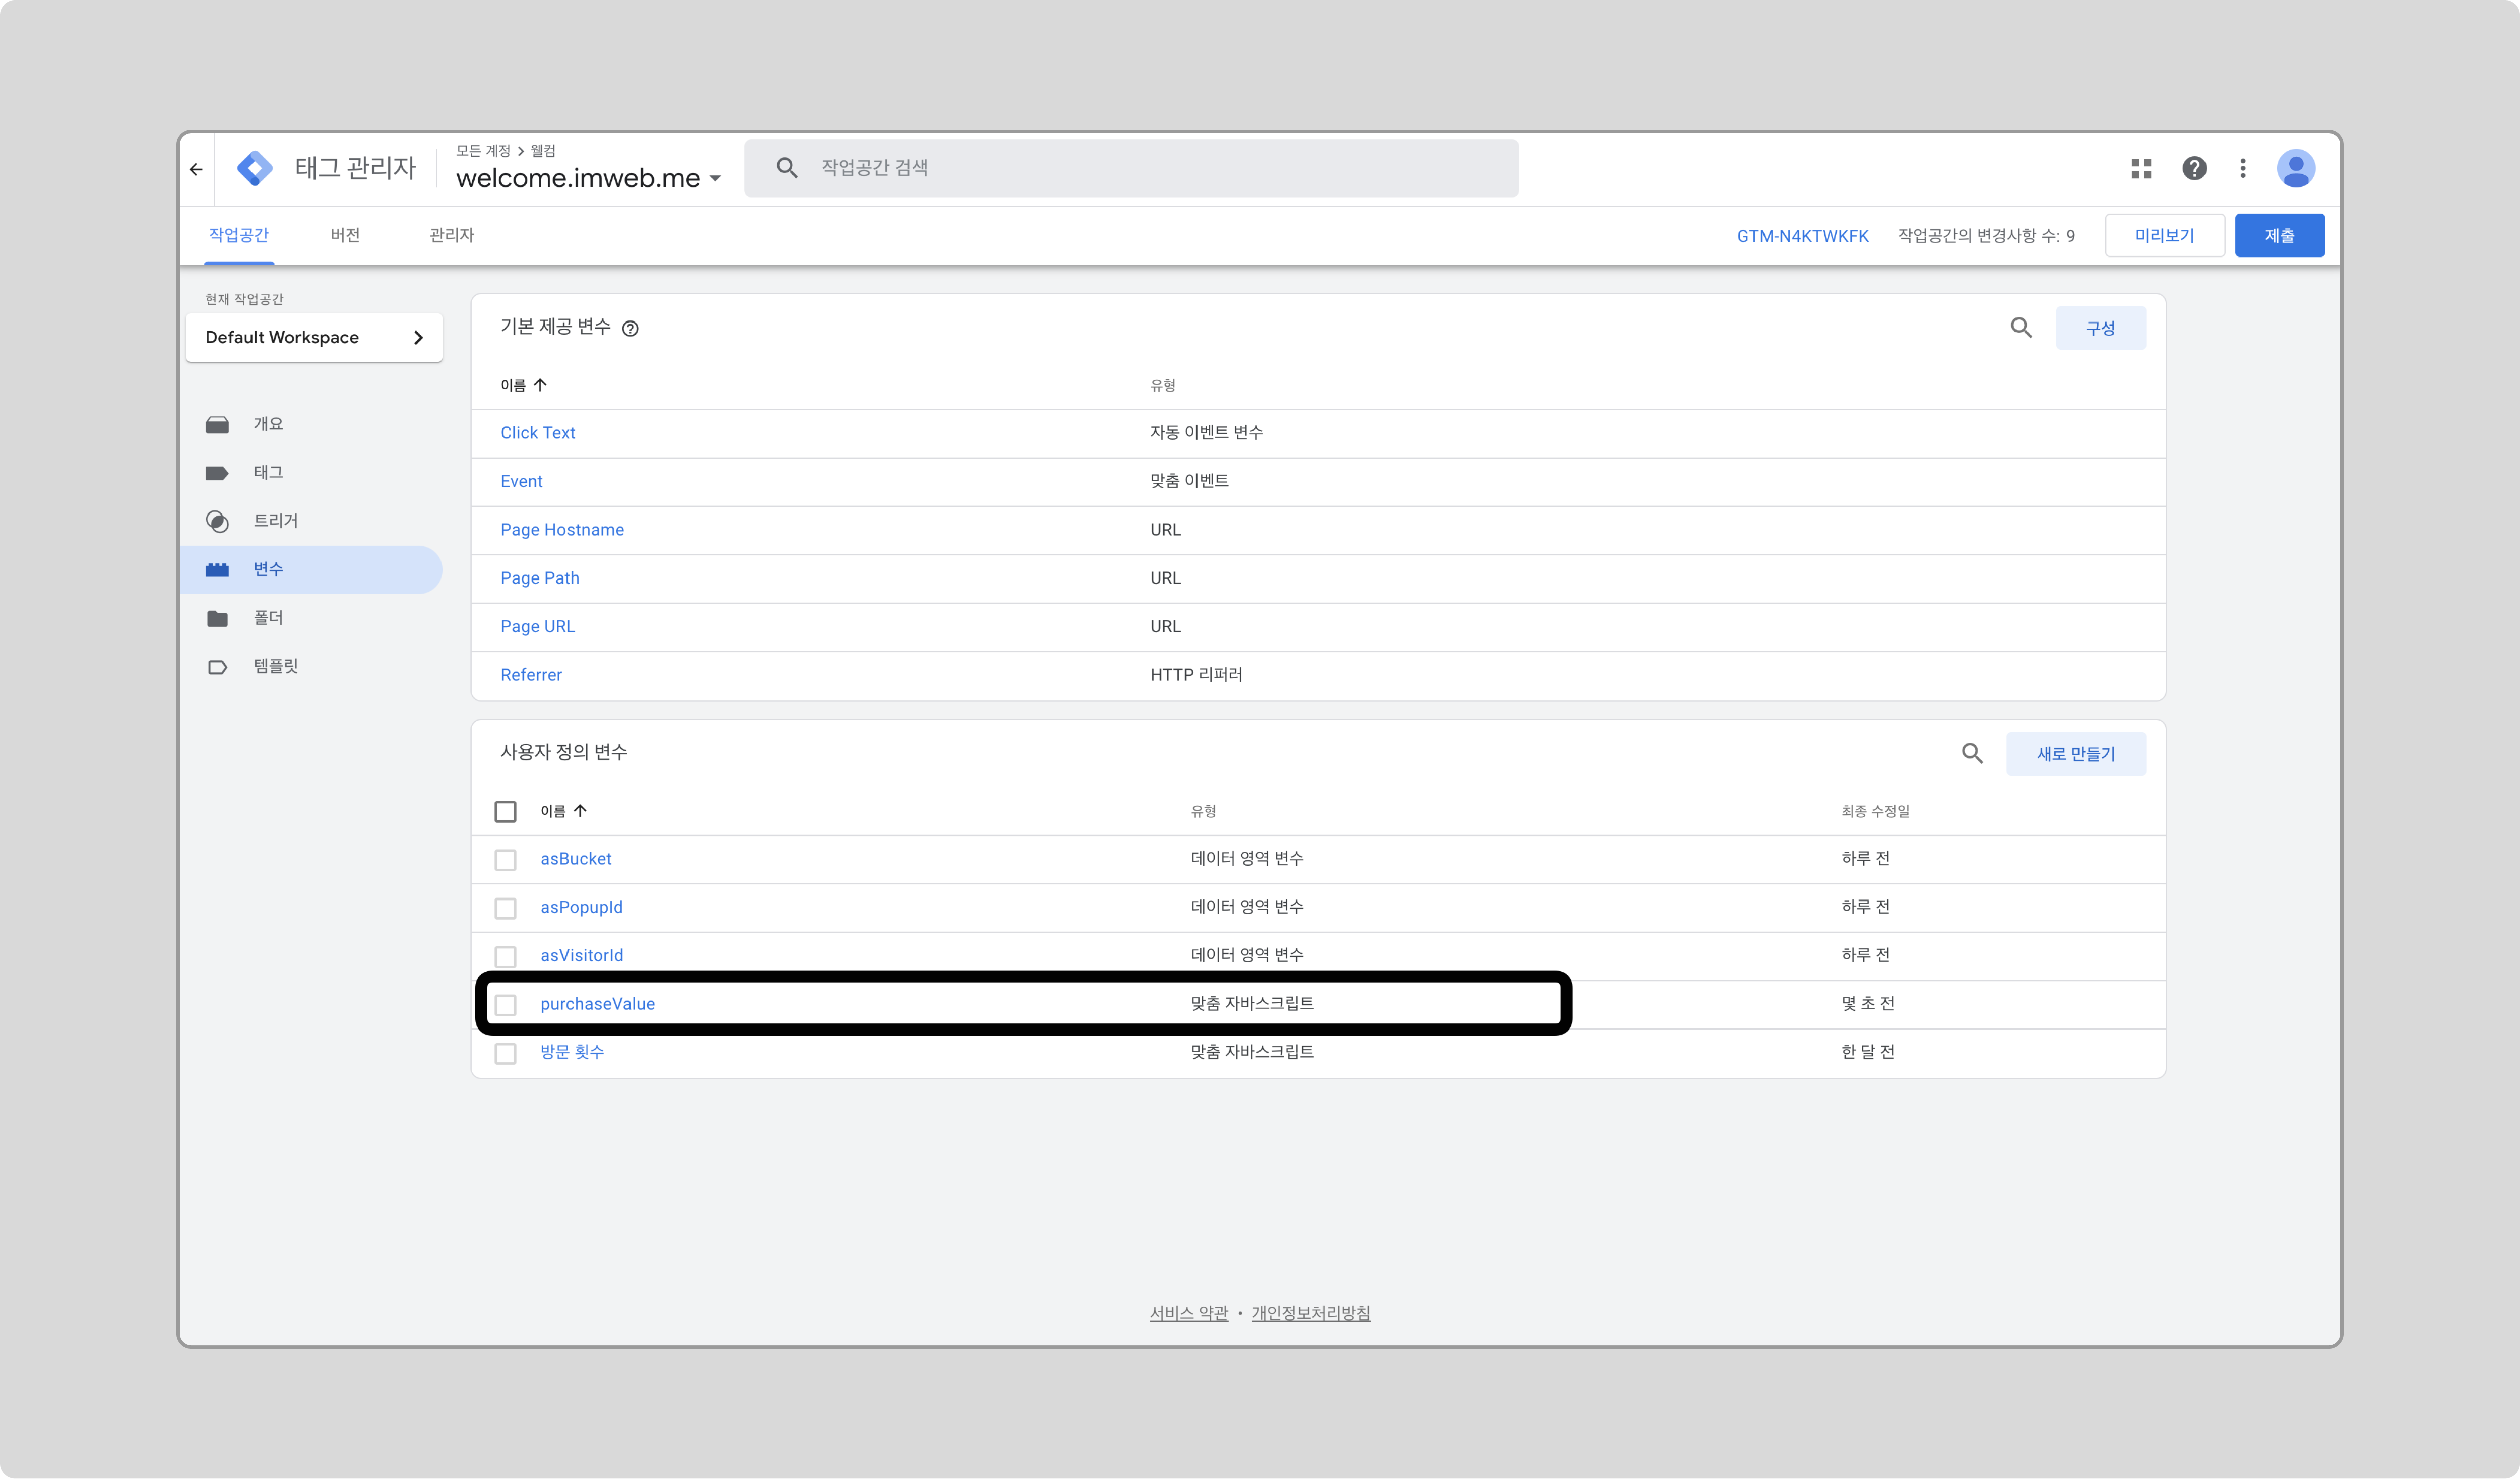Open the welcome.imweb.me container dropdown
This screenshot has height=1479, width=2520.
pos(589,178)
